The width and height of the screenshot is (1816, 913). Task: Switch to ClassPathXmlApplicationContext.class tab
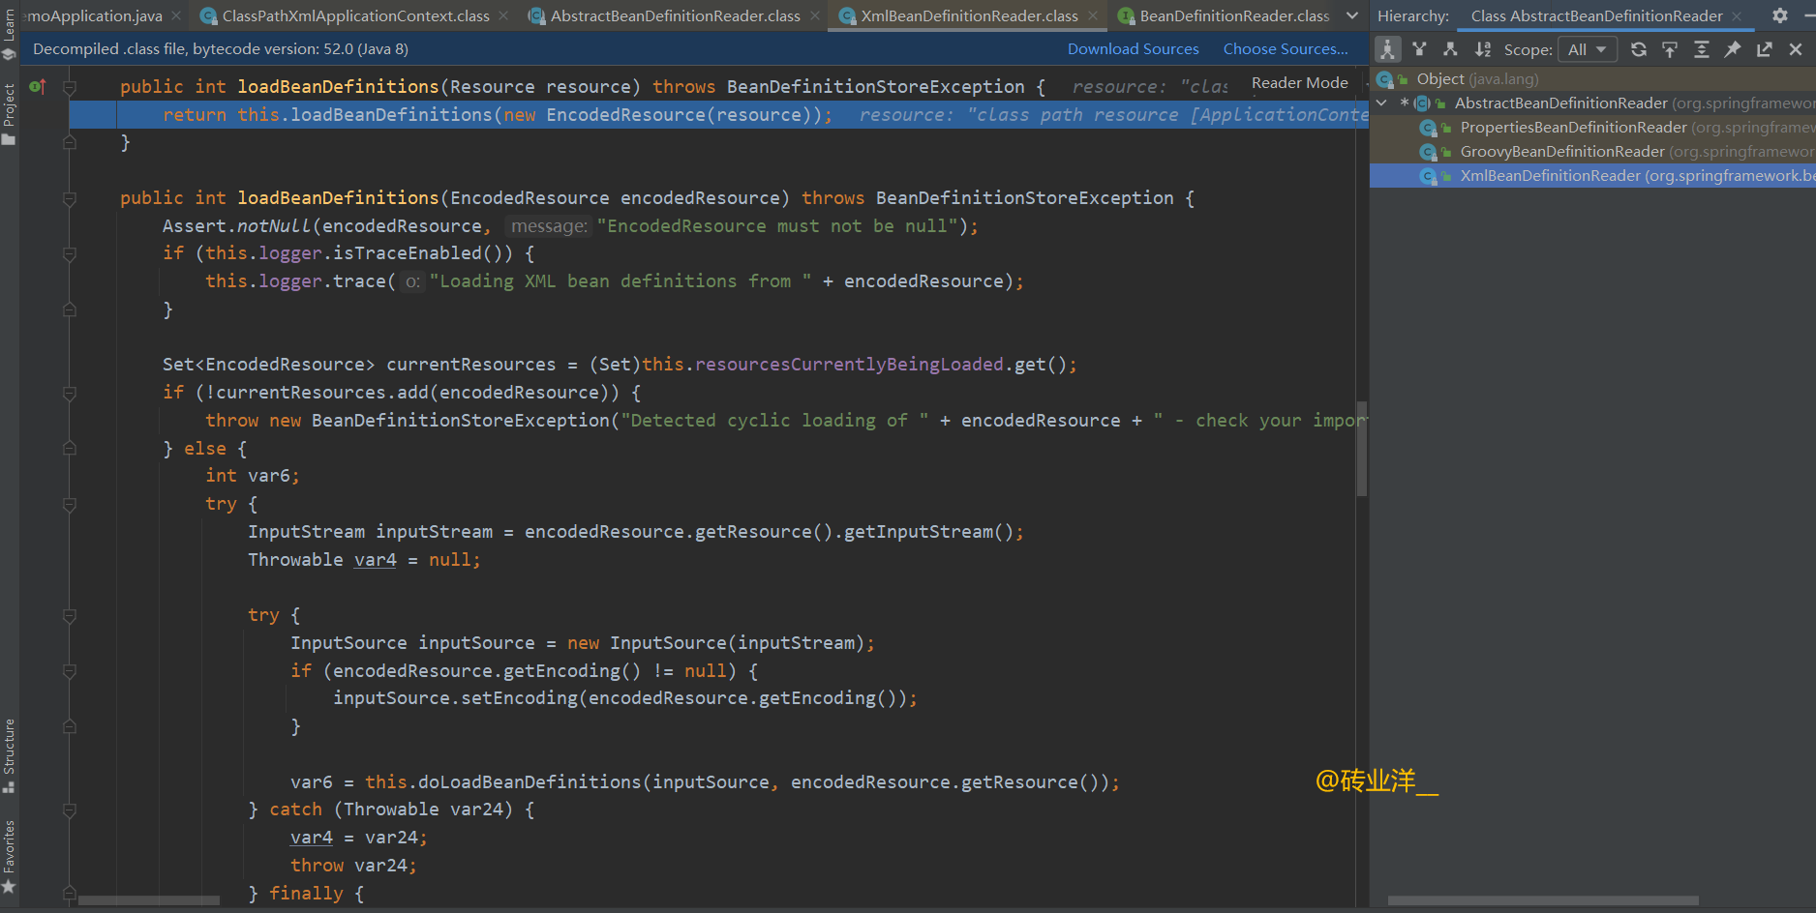click(355, 16)
